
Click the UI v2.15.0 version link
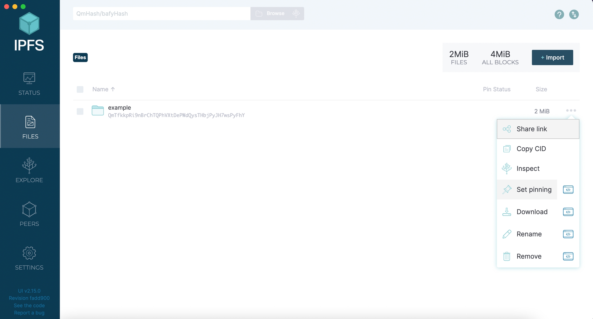pos(29,291)
